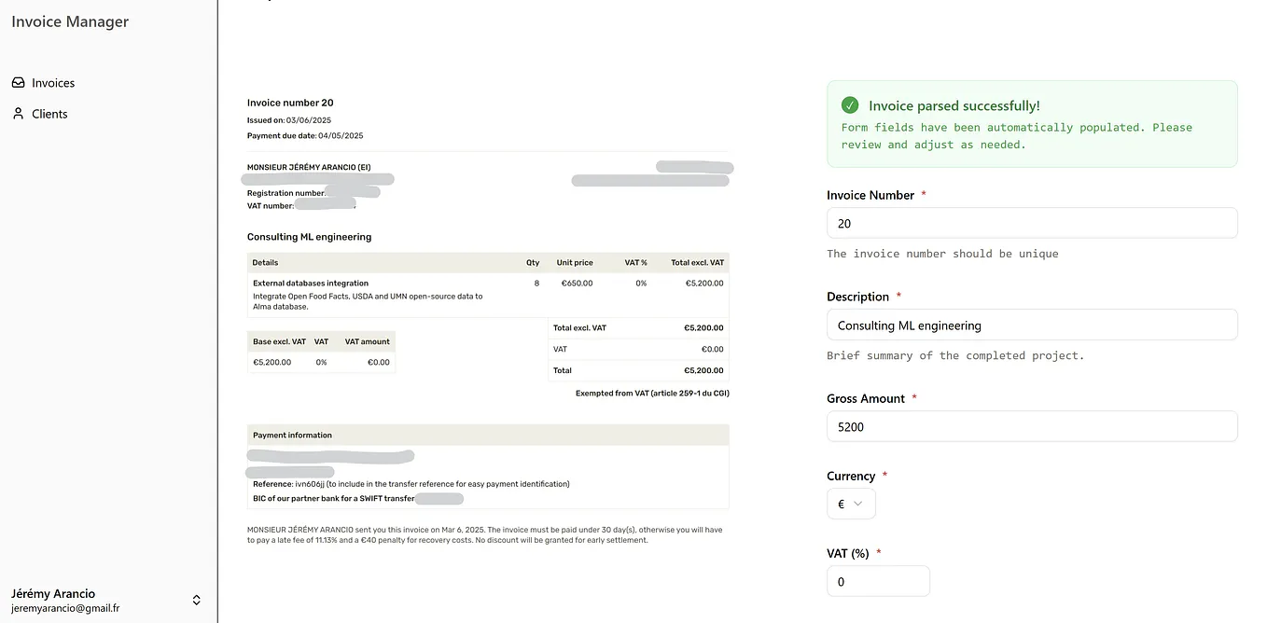Navigate to the Clients menu item

coord(49,113)
